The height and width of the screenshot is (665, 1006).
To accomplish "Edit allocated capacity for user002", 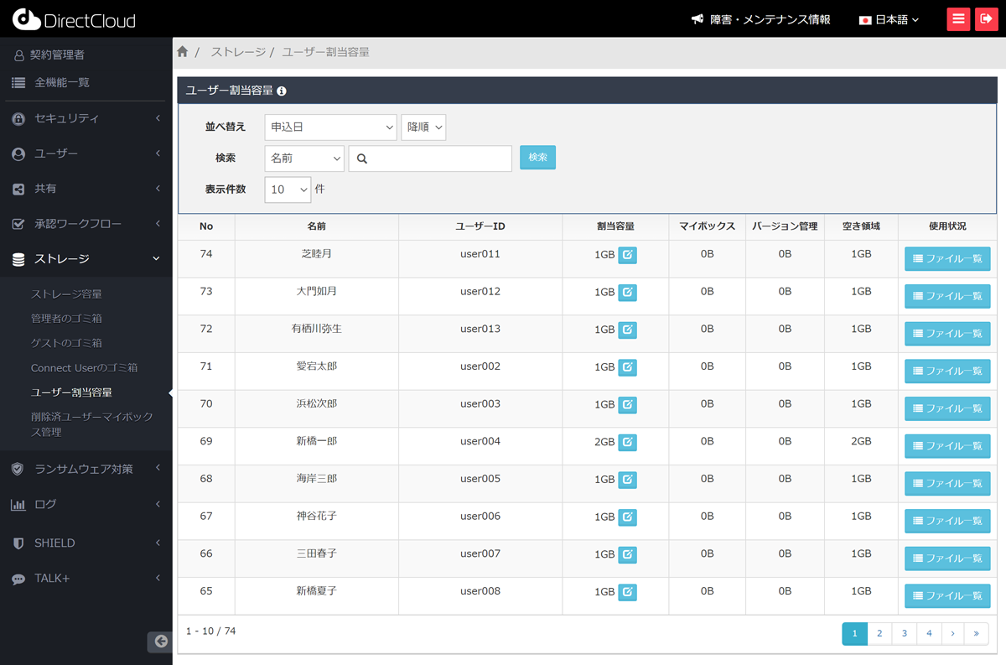I will point(627,367).
